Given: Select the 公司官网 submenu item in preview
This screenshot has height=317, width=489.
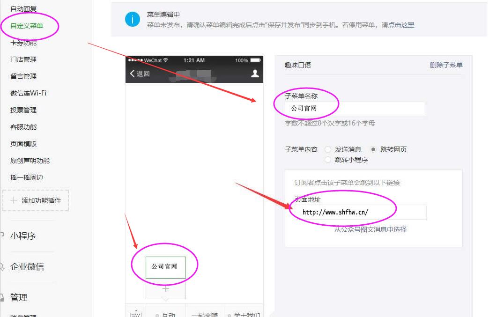Looking at the screenshot, I should [x=166, y=267].
